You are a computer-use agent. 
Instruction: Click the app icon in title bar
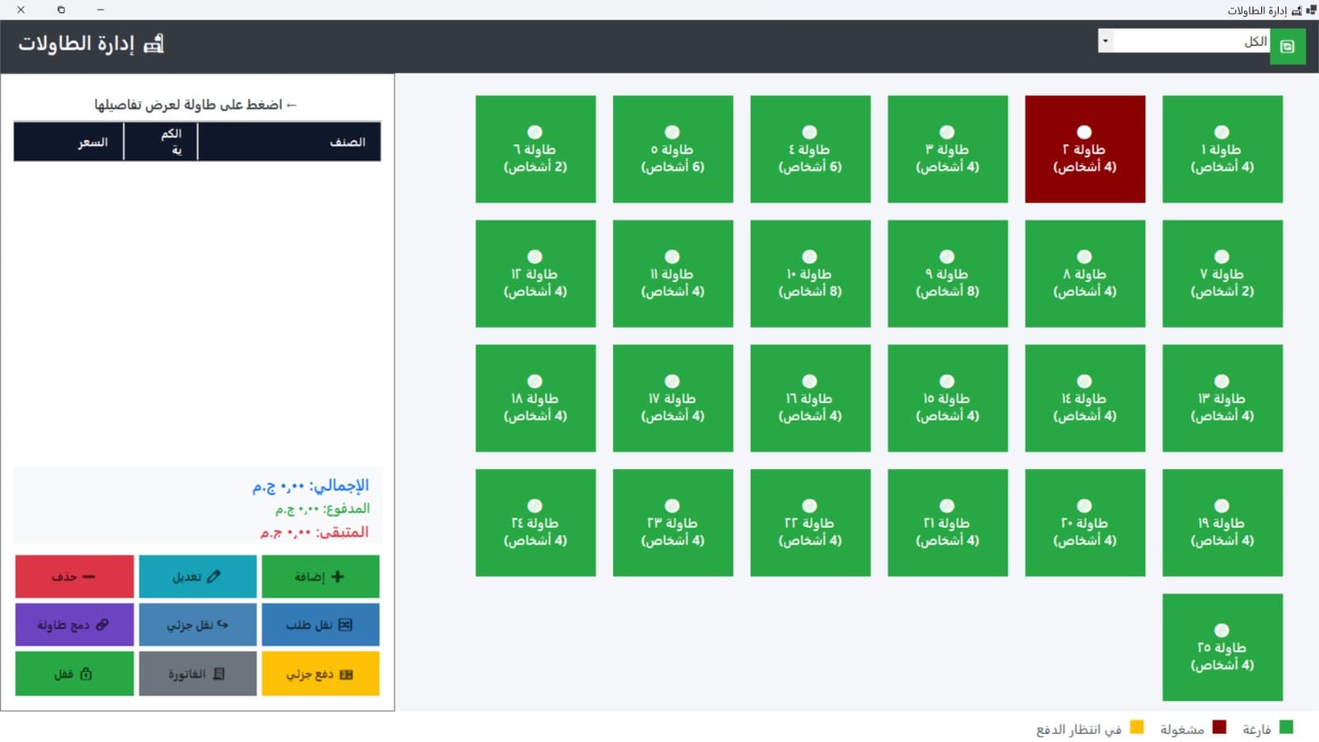point(1311,10)
